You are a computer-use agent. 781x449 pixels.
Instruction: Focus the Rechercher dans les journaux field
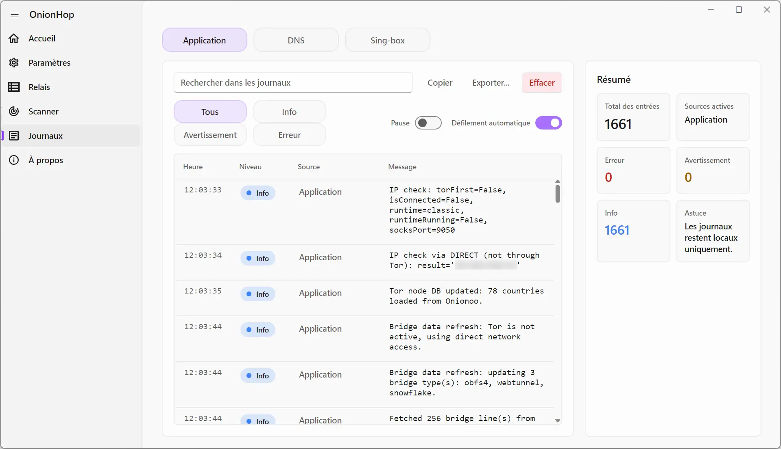pos(293,83)
